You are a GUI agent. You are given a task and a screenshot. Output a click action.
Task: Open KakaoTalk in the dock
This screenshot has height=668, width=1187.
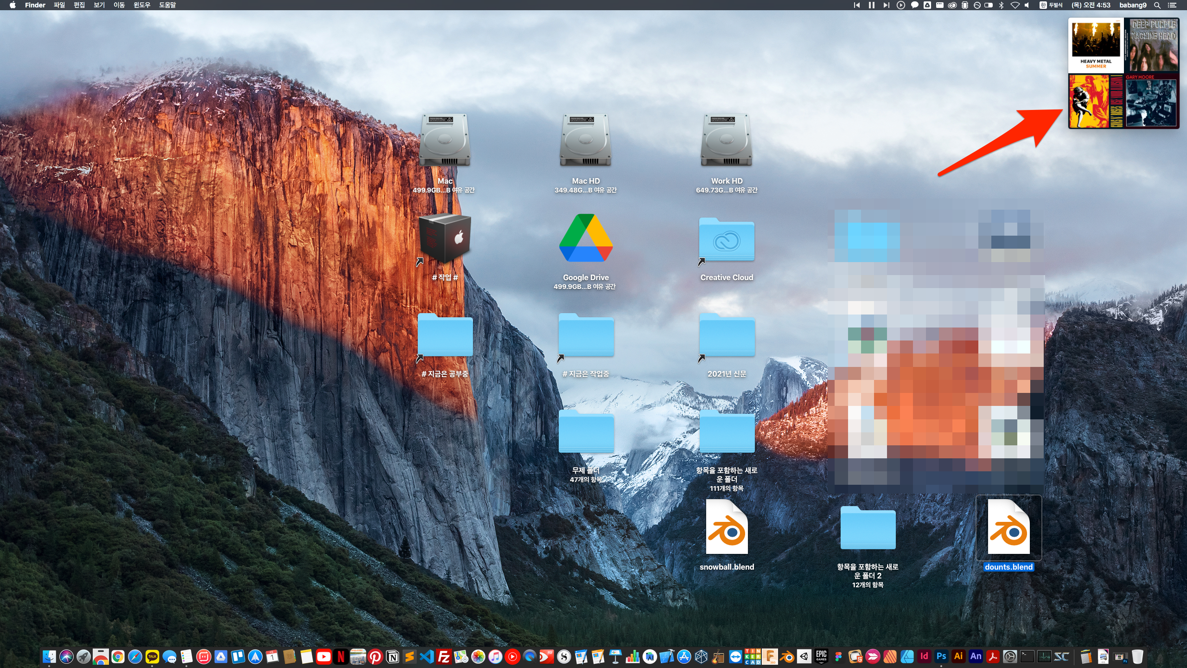click(152, 656)
